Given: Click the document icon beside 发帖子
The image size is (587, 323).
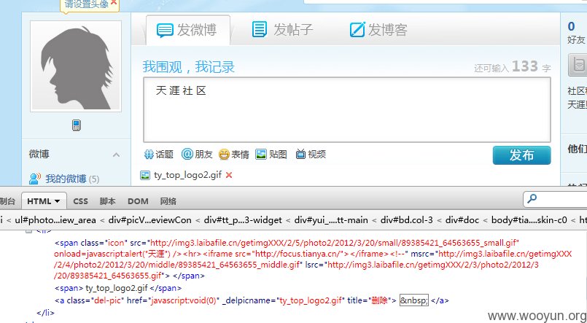Looking at the screenshot, I should pos(260,29).
